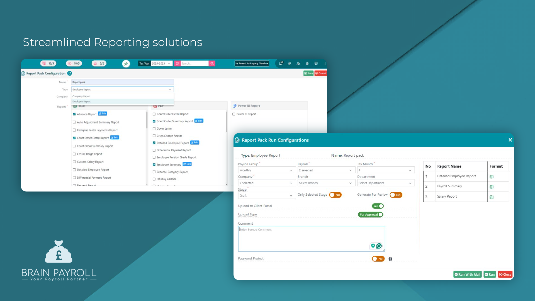Image resolution: width=535 pixels, height=301 pixels.
Task: Toggle Upload to Client Portal to No
Action: (377, 205)
